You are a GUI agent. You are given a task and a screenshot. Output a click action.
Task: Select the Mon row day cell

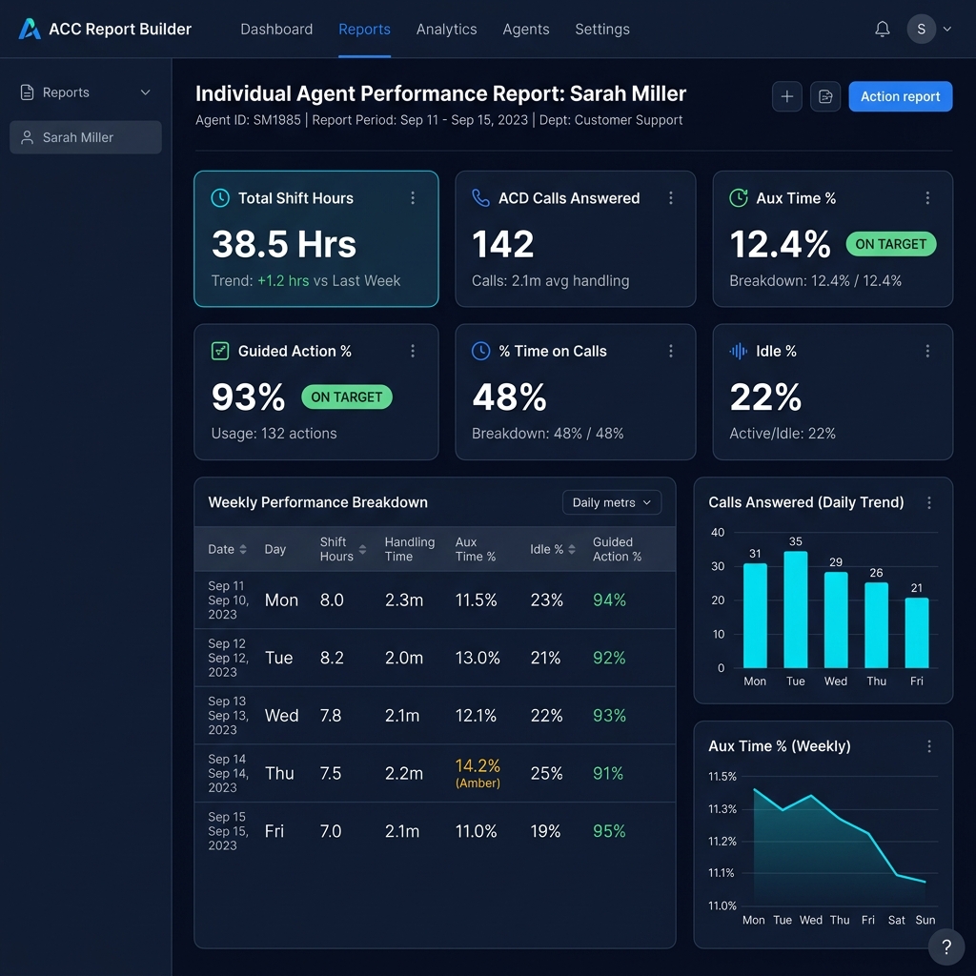281,600
